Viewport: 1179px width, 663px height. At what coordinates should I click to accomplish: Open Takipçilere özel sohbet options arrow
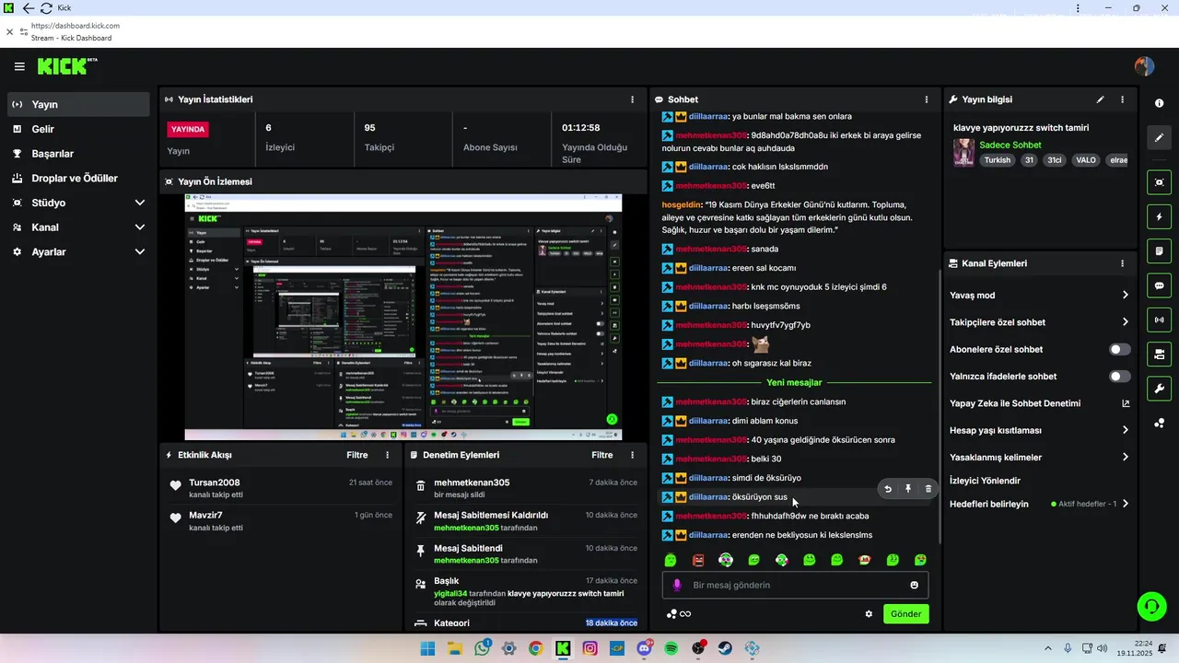tap(1125, 322)
